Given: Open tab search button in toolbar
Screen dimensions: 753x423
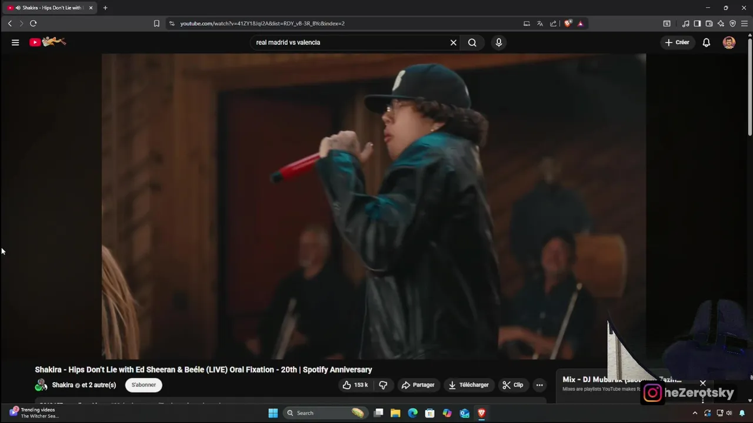Looking at the screenshot, I should point(667,23).
